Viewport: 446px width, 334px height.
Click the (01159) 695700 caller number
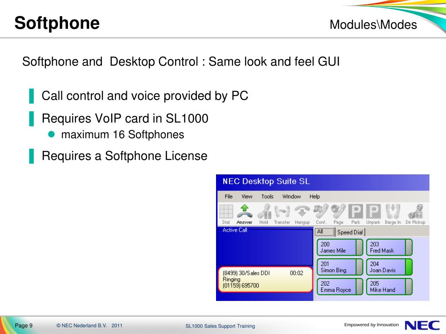tap(240, 285)
